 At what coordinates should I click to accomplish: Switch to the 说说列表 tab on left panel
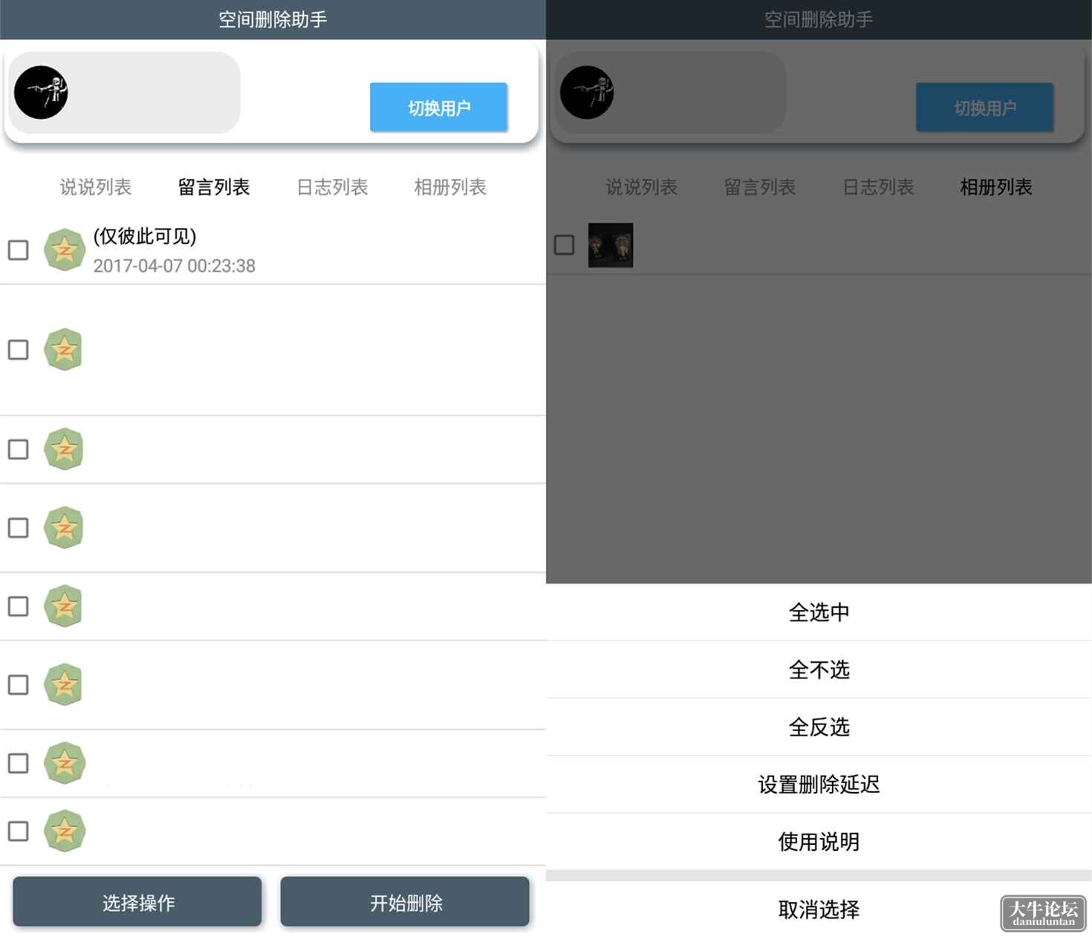pyautogui.click(x=95, y=187)
